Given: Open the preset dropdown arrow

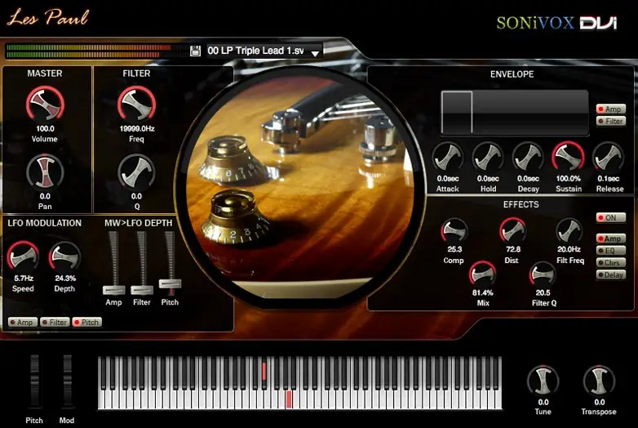Looking at the screenshot, I should [x=315, y=53].
